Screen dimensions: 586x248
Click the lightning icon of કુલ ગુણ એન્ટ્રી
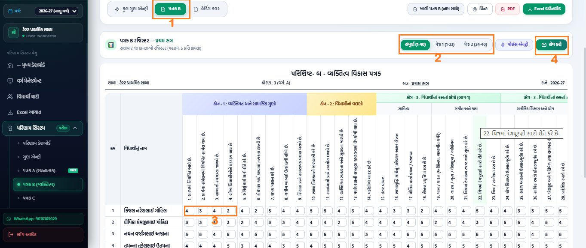click(117, 9)
